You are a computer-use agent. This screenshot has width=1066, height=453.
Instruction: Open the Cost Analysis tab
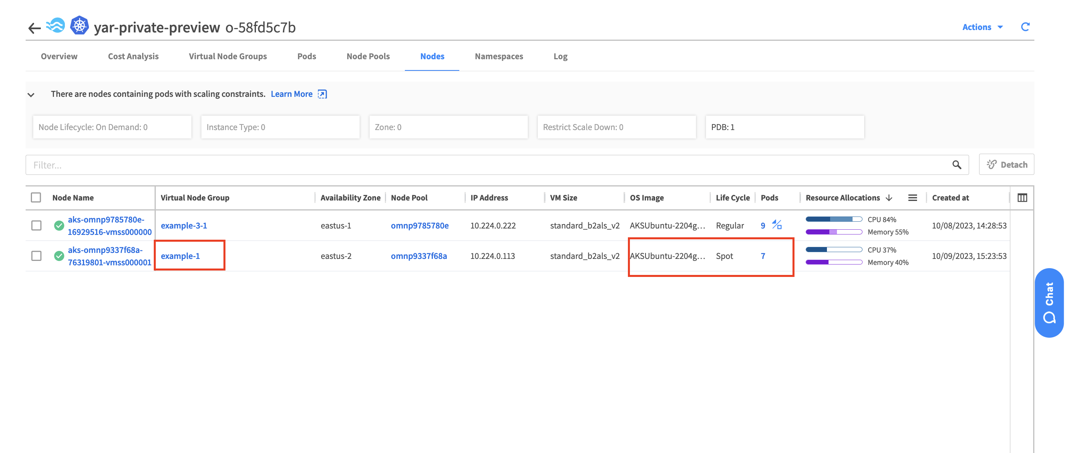(133, 56)
